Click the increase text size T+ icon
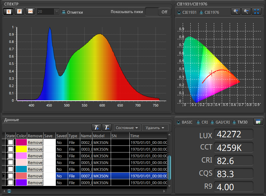This screenshot has width=266, height=196. pyautogui.click(x=96, y=128)
